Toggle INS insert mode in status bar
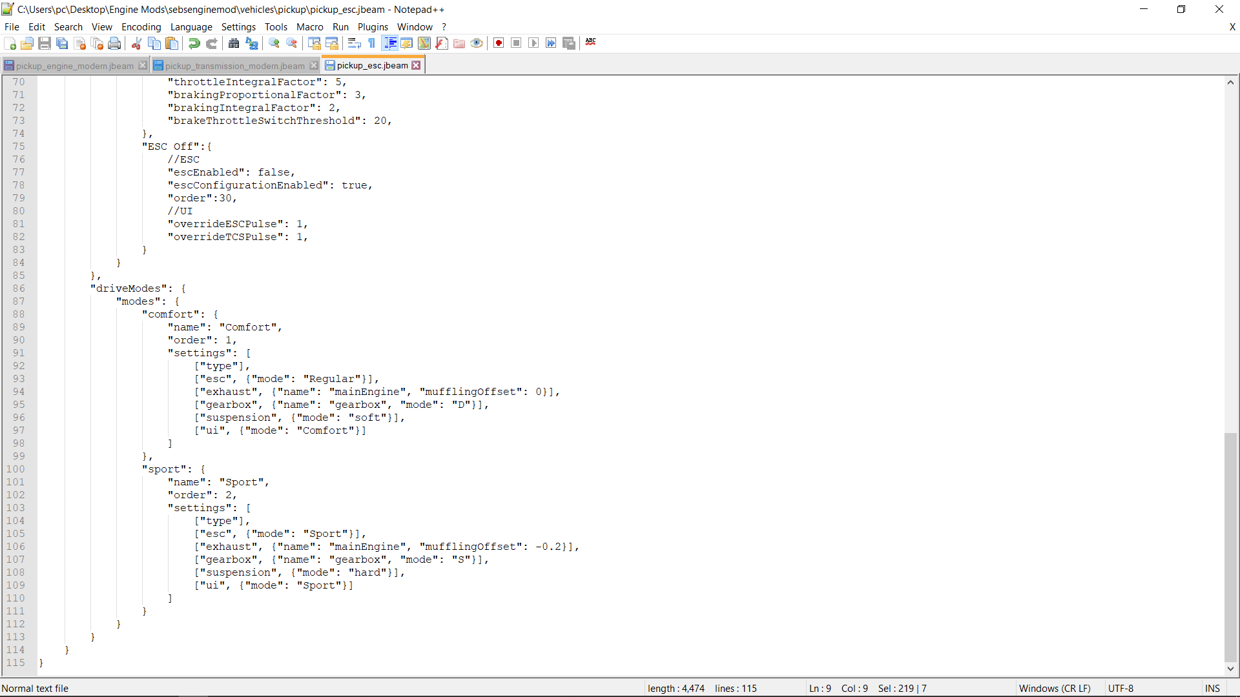 [1212, 689]
